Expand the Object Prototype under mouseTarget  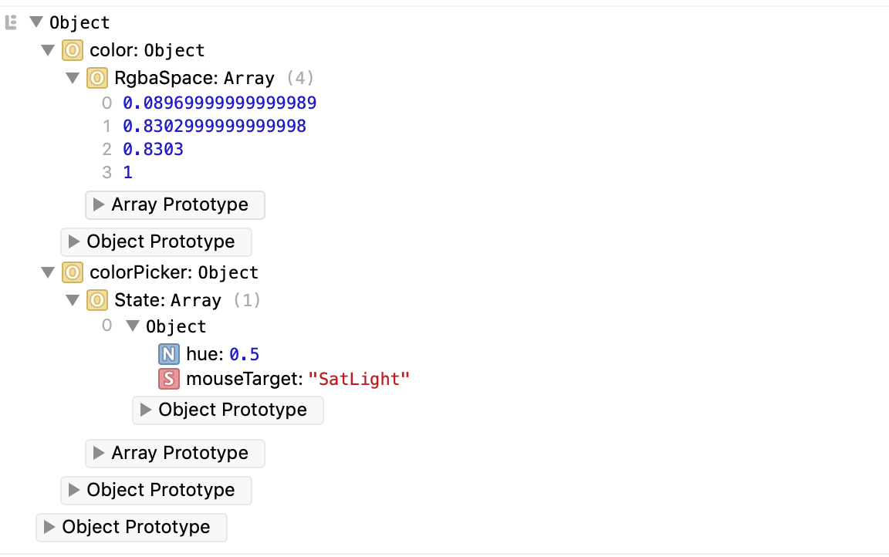coord(228,410)
